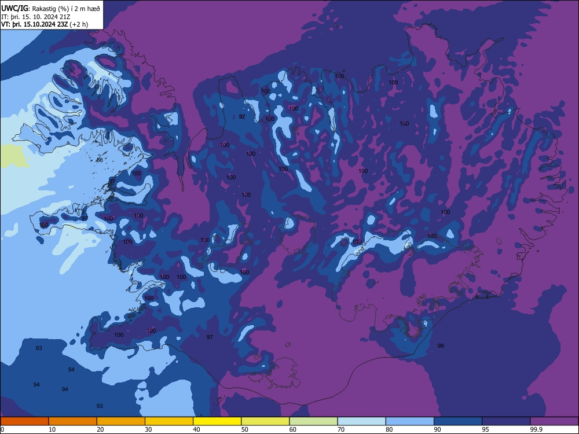The height and width of the screenshot is (434, 579).
Task: Pick the light green 60–70 legend swatch
Action: (313, 421)
